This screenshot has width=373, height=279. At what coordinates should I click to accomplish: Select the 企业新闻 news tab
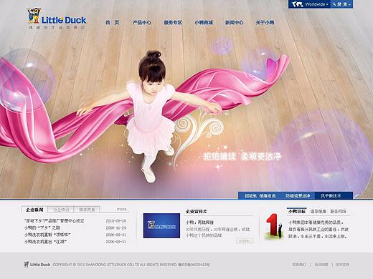tap(34, 210)
